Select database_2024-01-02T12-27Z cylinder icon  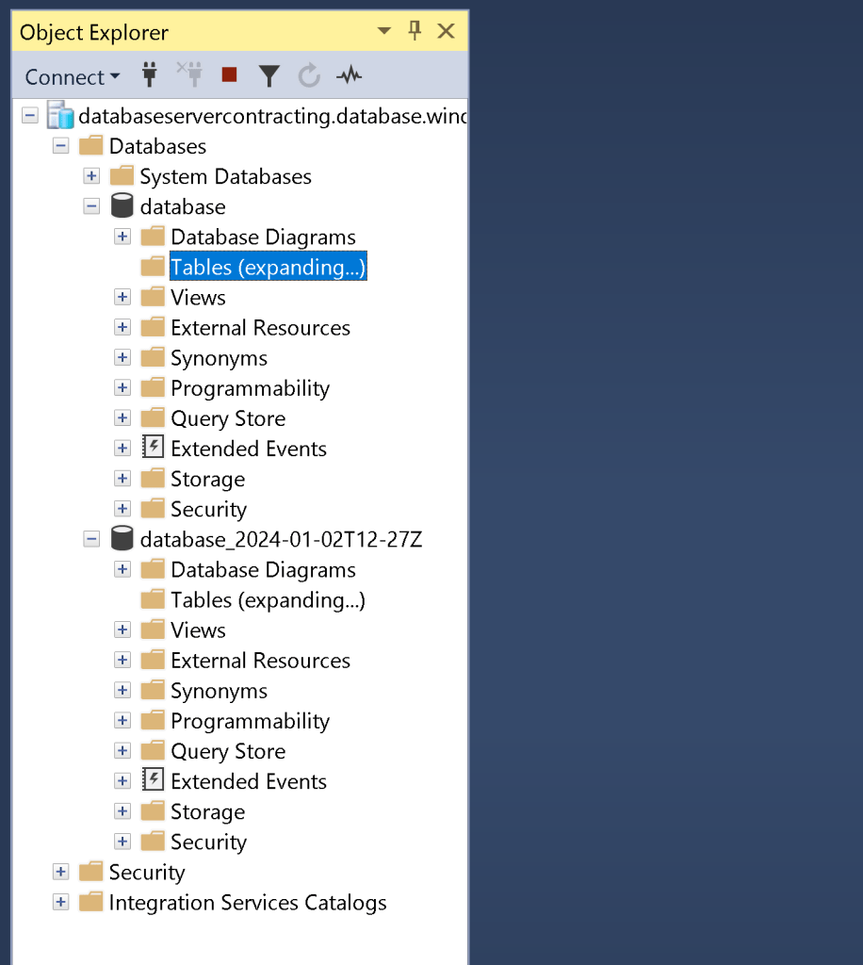point(122,538)
